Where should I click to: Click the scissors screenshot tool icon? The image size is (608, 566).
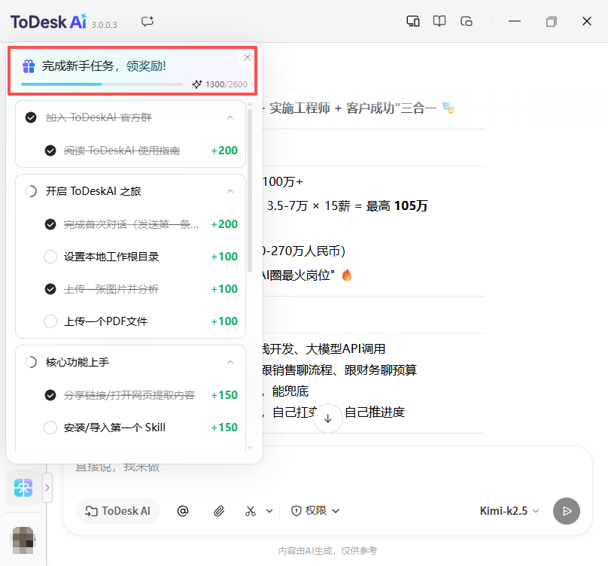251,511
